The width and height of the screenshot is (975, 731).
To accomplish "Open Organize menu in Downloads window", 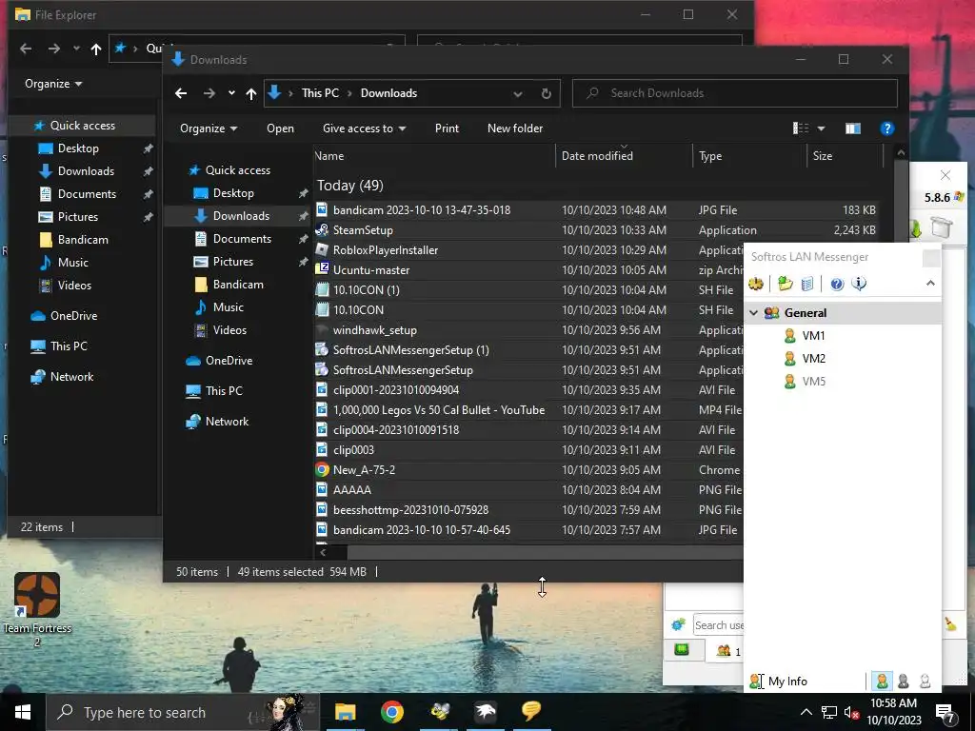I will tap(209, 128).
